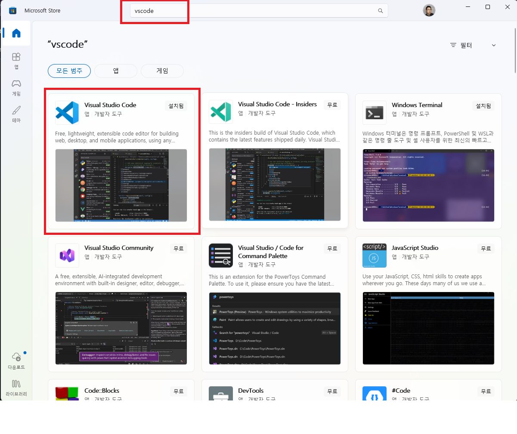Screen dimensions: 517x434
Task: Click the Microsoft Store logo icon
Action: click(x=12, y=10)
